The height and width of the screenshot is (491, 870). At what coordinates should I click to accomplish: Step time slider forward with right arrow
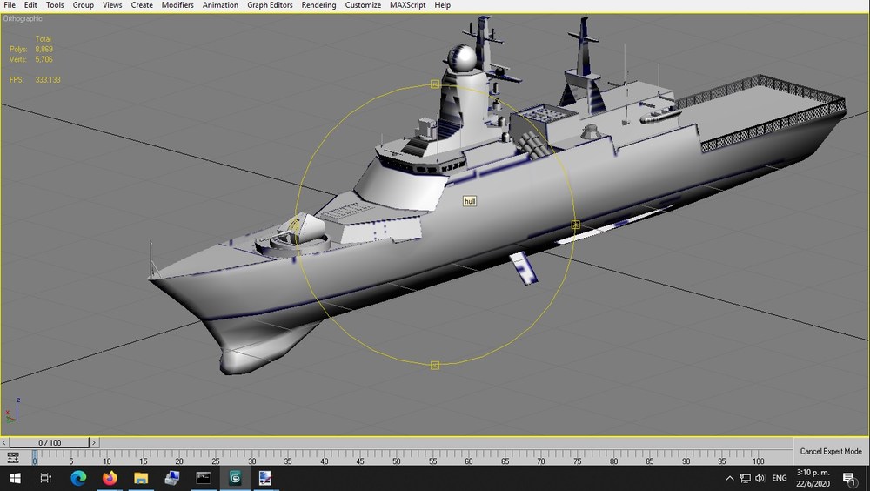[x=94, y=442]
